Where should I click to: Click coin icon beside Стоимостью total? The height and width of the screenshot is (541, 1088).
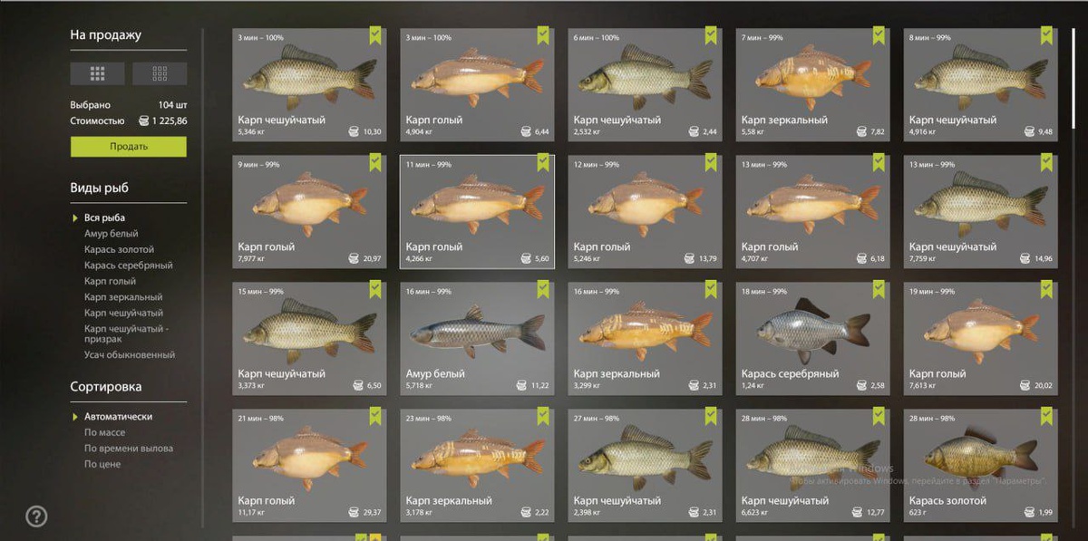[143, 121]
